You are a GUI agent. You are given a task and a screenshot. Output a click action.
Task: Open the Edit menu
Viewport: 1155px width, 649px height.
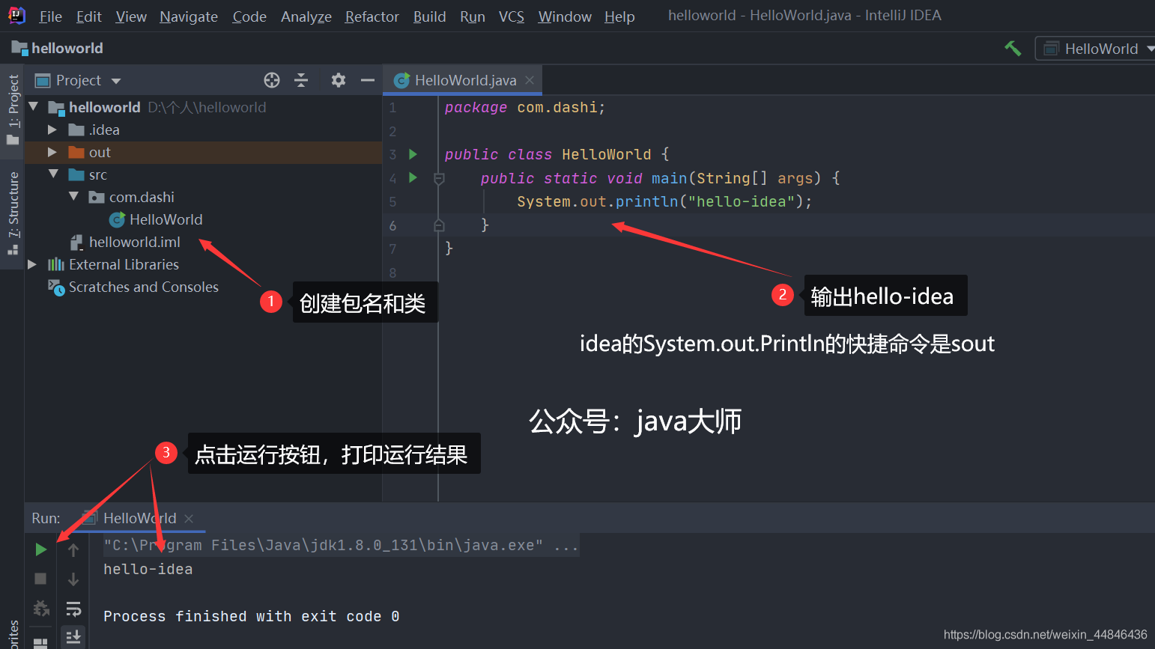pyautogui.click(x=88, y=16)
